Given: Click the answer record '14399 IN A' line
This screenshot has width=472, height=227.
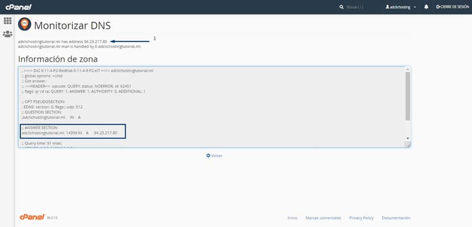Looking at the screenshot, I should tap(69, 133).
